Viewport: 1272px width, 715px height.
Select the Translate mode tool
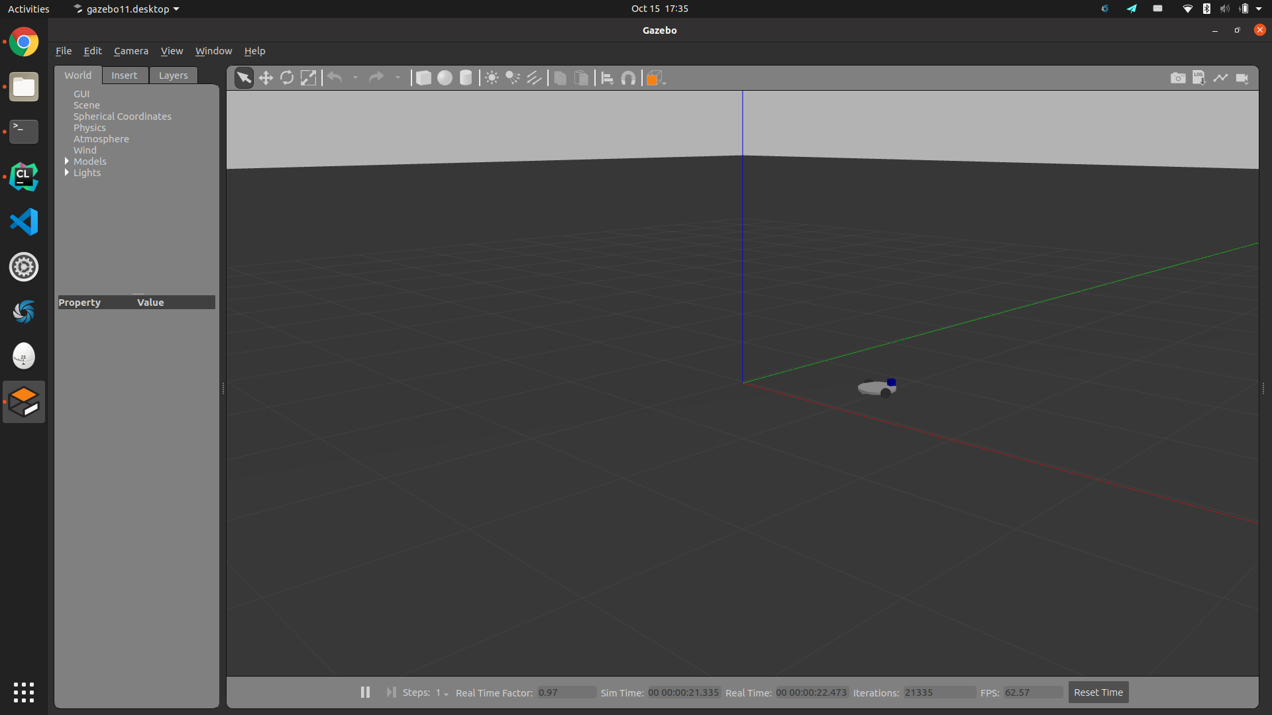[266, 78]
